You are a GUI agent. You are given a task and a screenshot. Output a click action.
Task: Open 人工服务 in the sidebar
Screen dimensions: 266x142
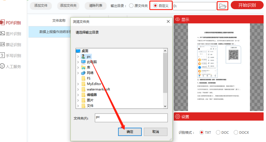coord(10,66)
